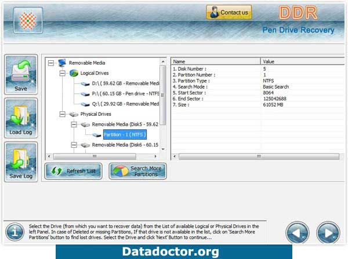Select the D:\ 59.62 GB removable drive
Screen dimensions: 348x259
click(x=125, y=83)
